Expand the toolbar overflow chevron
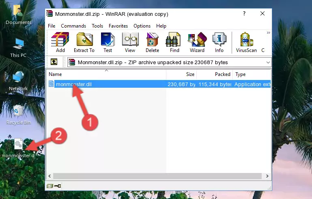 [x=269, y=32]
